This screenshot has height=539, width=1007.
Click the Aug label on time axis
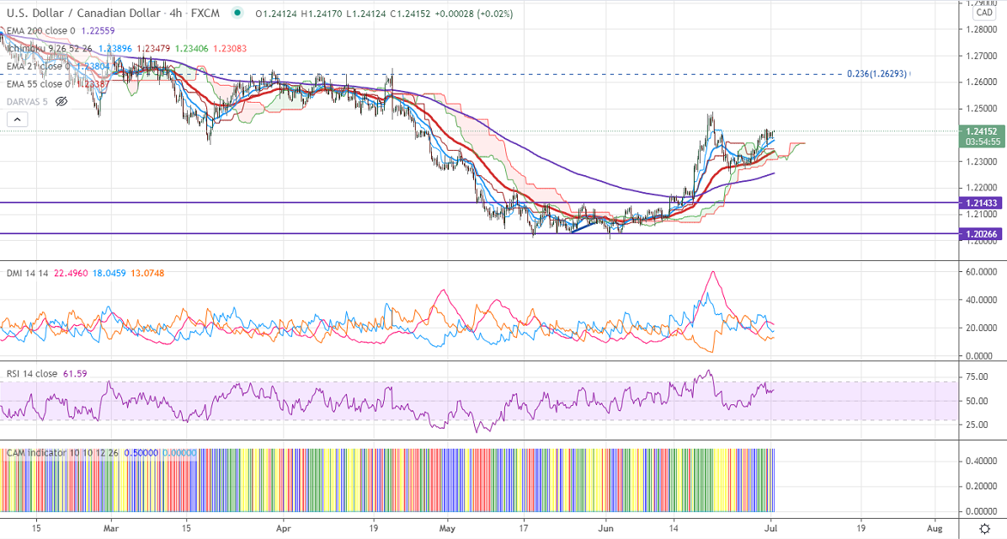pyautogui.click(x=935, y=529)
